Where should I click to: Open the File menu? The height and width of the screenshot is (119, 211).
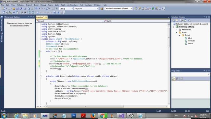coord(2,5)
